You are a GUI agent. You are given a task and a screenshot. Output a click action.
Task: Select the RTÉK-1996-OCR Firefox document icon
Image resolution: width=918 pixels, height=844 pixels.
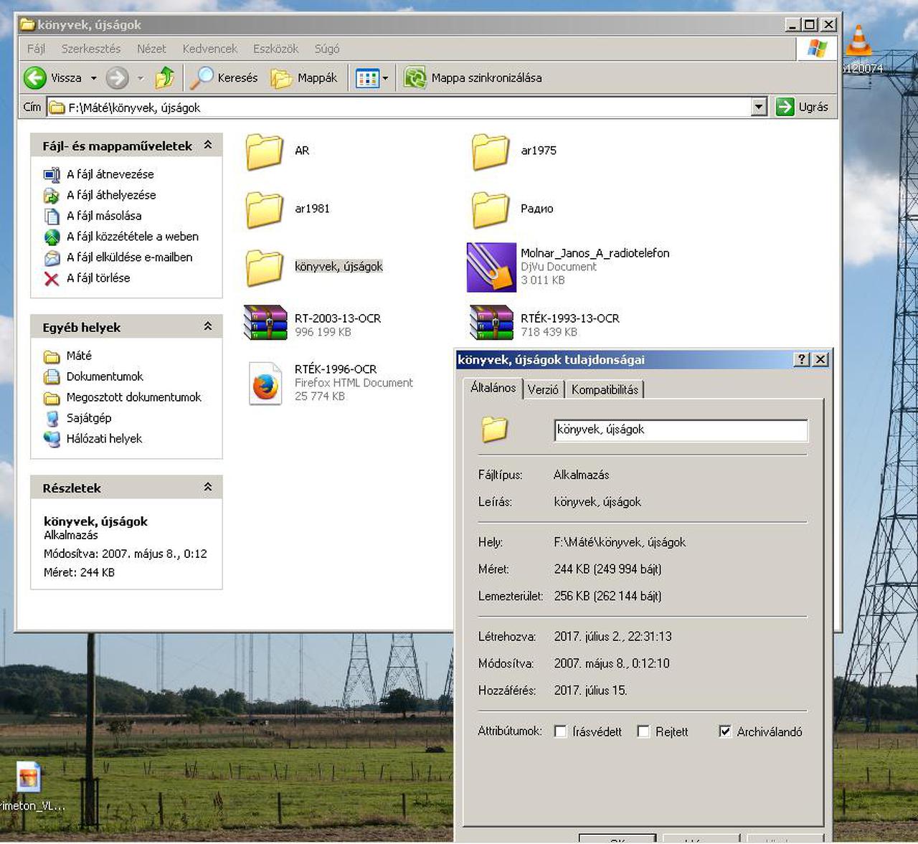click(x=265, y=384)
